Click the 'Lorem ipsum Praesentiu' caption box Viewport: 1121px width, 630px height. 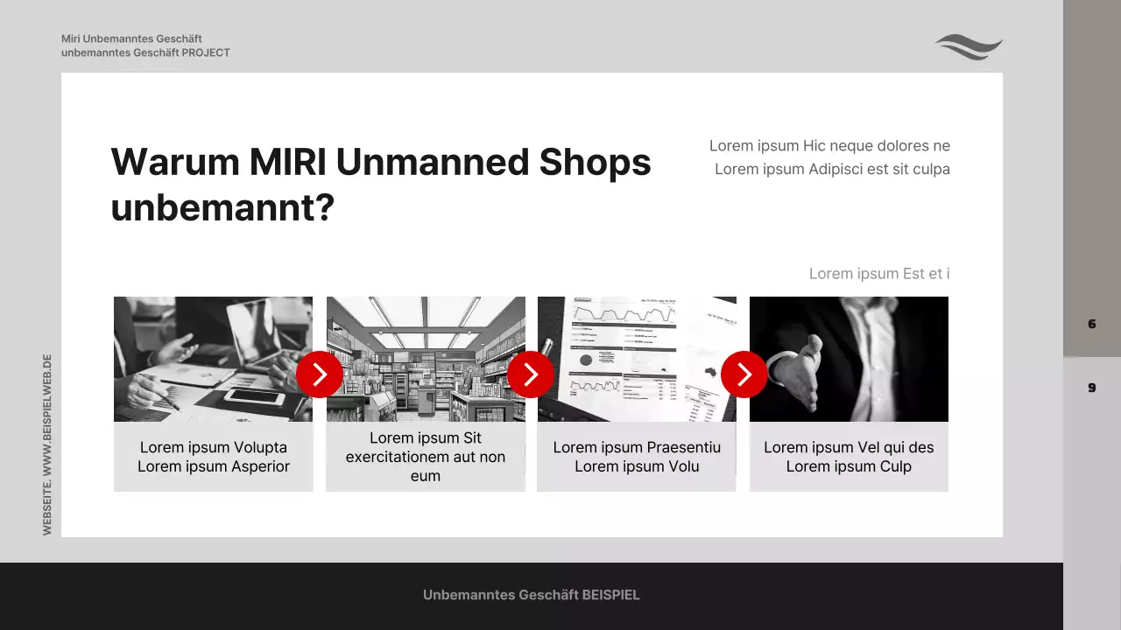coord(637,457)
